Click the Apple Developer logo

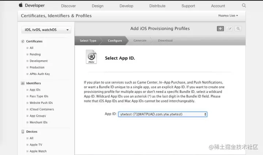(20, 5)
